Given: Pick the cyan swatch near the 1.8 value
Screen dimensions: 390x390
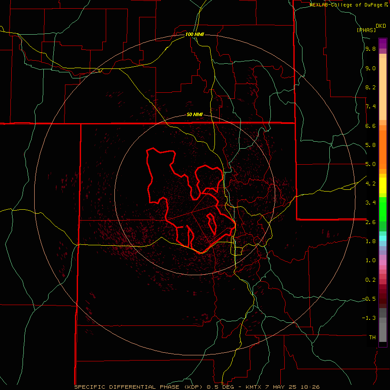Looking at the screenshot, I should pos(383,238).
